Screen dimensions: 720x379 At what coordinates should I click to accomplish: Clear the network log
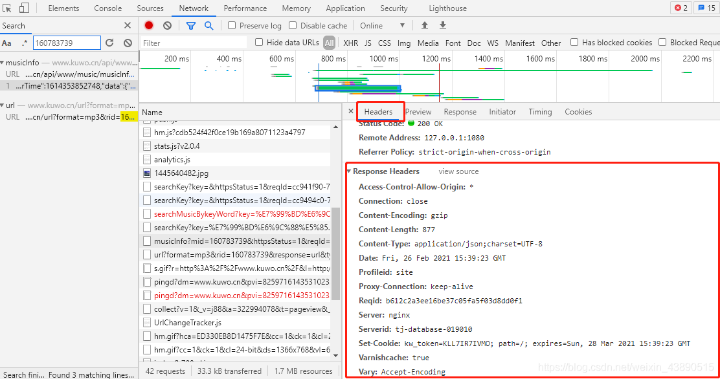[168, 26]
